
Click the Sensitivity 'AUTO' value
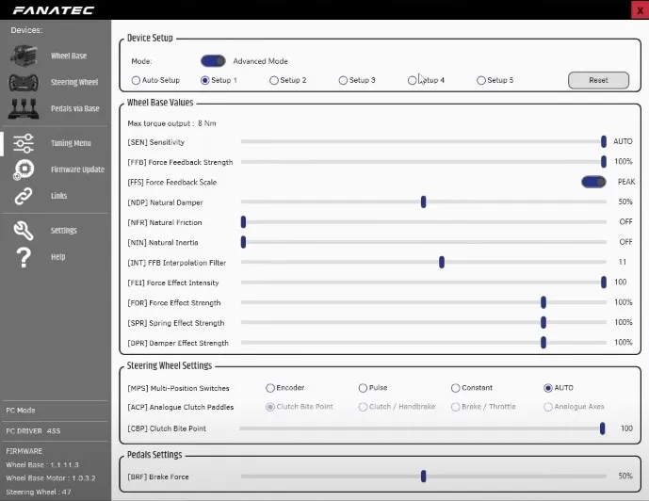coord(623,141)
